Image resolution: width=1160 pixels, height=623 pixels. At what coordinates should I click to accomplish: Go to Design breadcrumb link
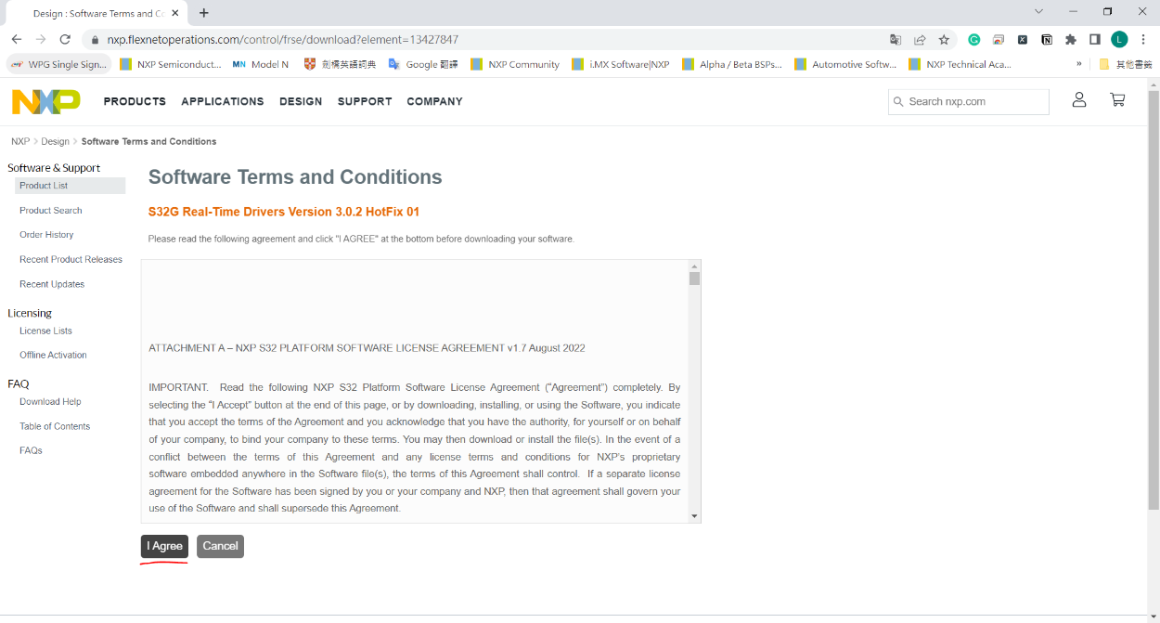(55, 141)
